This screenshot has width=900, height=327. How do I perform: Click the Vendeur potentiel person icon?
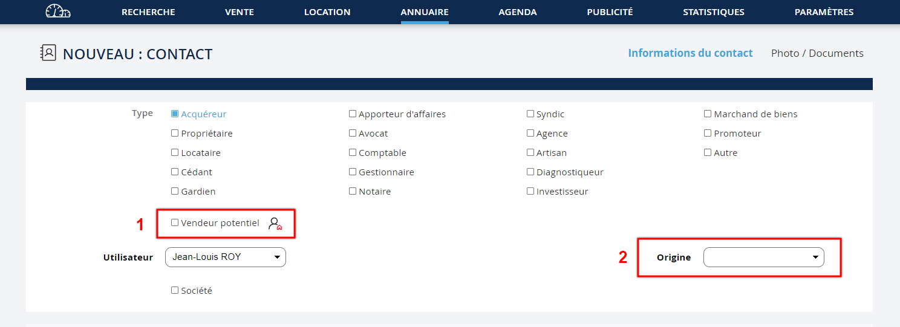[x=275, y=224]
